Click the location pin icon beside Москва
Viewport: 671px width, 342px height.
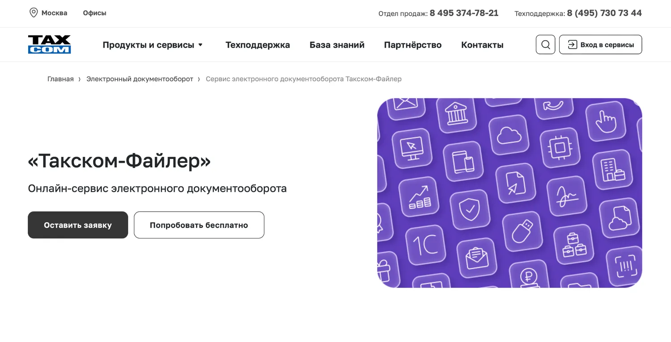pos(34,13)
